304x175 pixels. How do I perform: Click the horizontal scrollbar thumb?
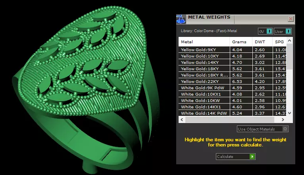[230, 119]
